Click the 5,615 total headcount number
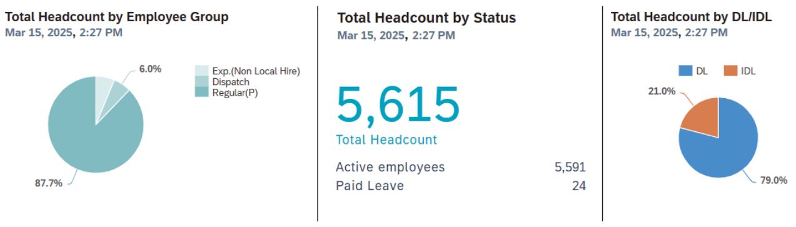 pyautogui.click(x=398, y=104)
